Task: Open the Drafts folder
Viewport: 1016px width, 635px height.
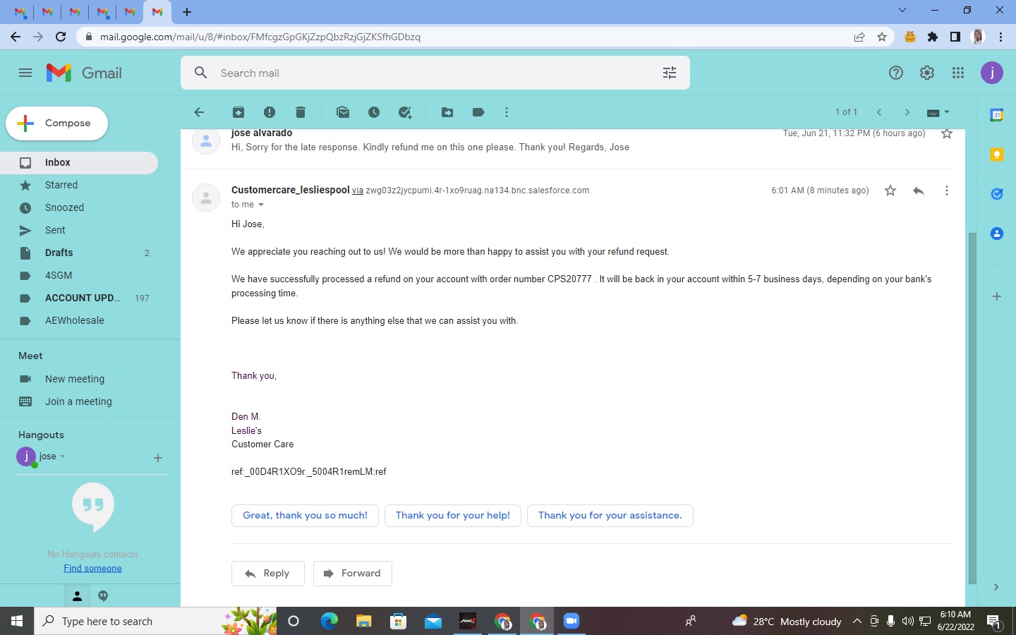Action: [79, 253]
